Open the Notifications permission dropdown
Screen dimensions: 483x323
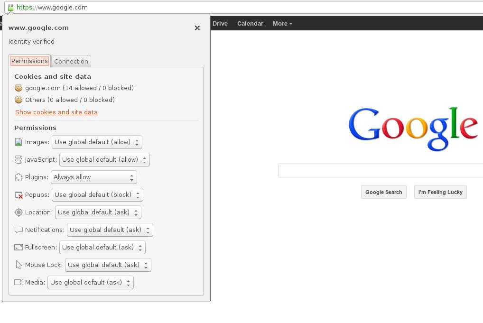click(110, 230)
